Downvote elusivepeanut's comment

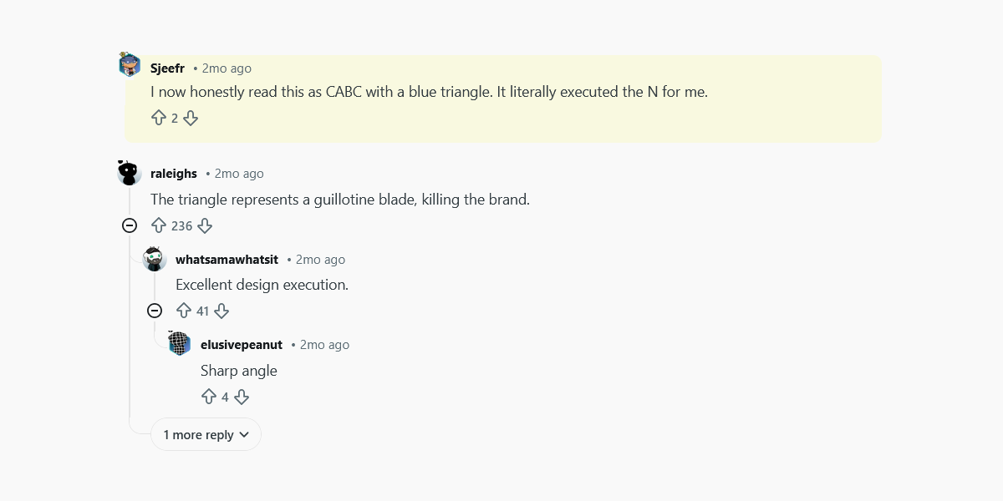(242, 397)
